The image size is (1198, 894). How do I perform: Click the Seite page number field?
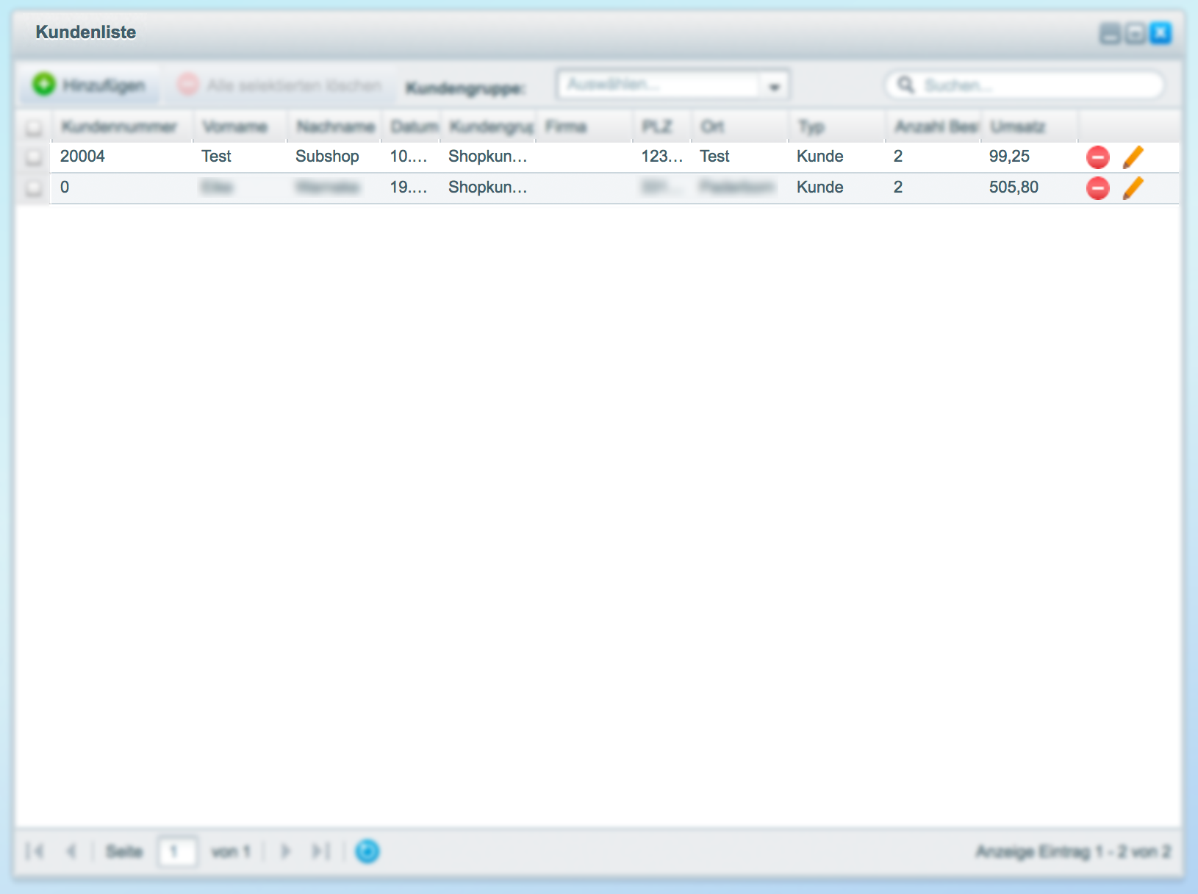click(x=177, y=852)
